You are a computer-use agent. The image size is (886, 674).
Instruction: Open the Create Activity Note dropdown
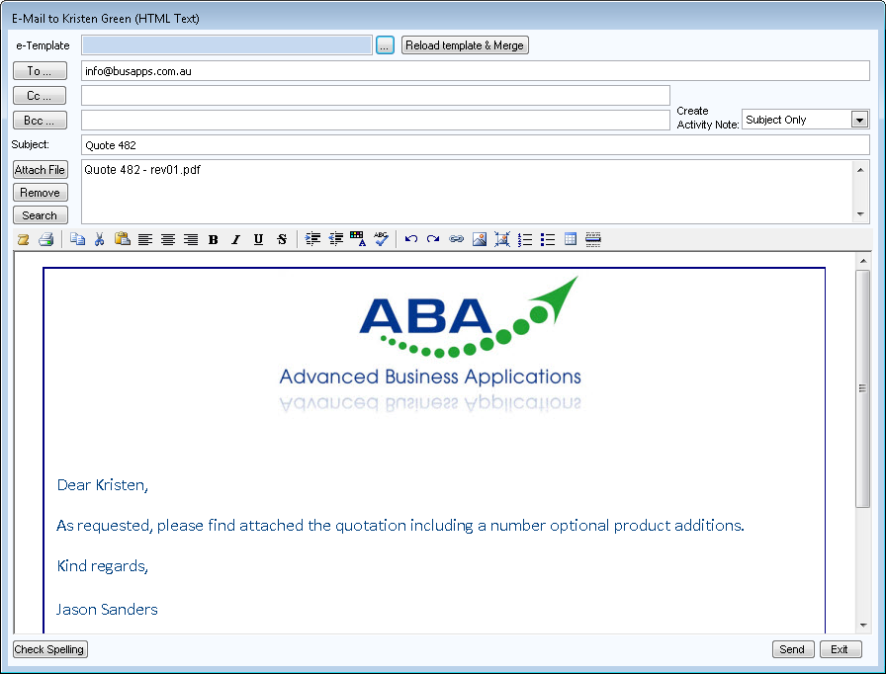point(859,120)
